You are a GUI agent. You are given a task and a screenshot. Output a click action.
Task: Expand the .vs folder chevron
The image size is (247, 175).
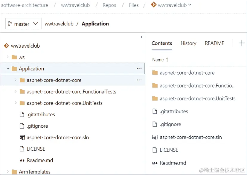click(x=8, y=57)
